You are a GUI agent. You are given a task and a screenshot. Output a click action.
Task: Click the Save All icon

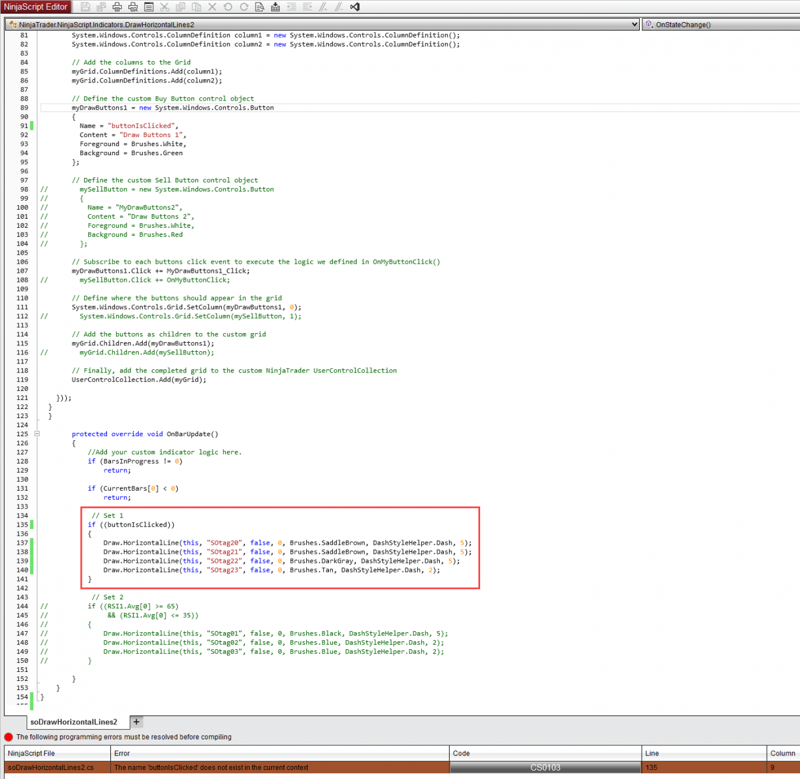101,7
